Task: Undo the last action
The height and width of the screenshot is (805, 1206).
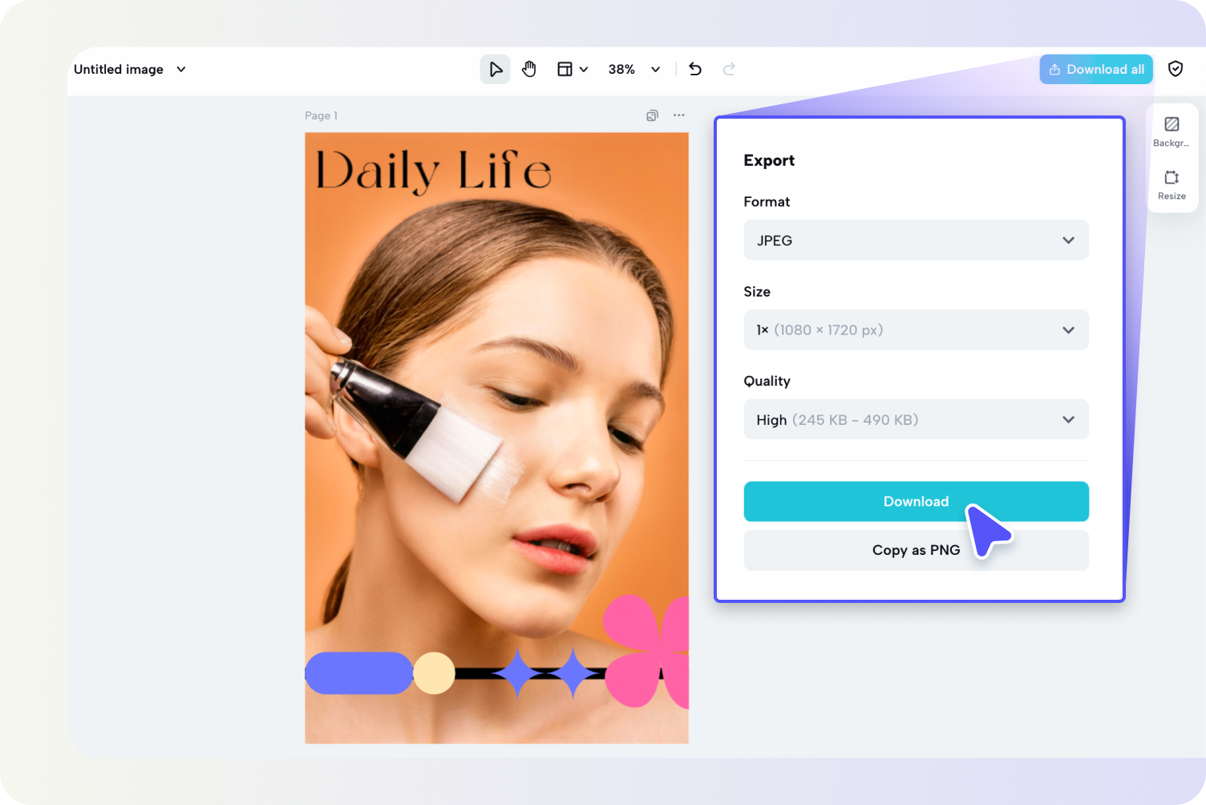Action: (694, 69)
